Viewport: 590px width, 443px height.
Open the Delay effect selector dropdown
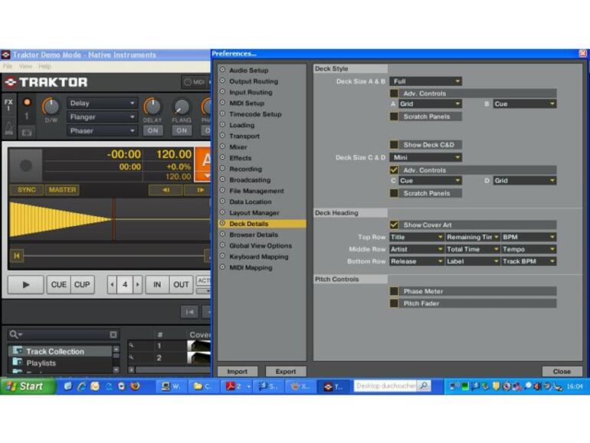pyautogui.click(x=102, y=103)
